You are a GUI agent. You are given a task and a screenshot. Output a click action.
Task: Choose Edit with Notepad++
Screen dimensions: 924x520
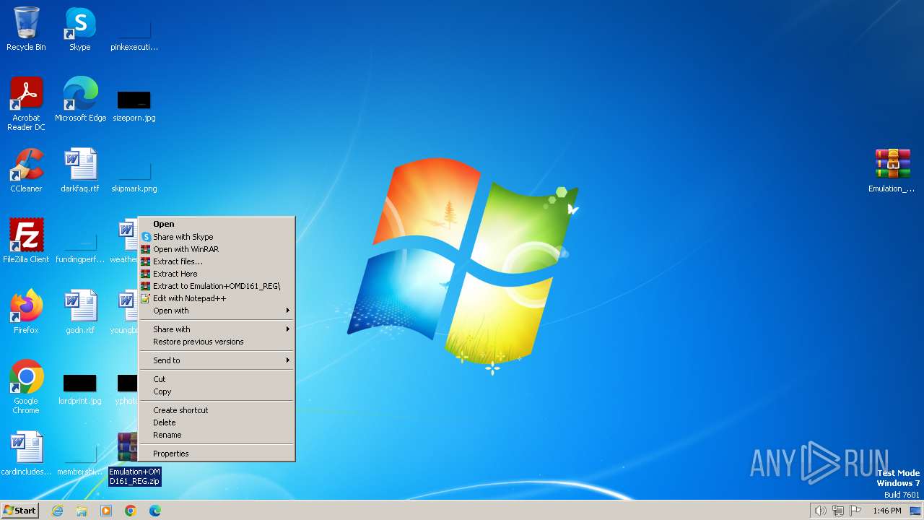217,298
